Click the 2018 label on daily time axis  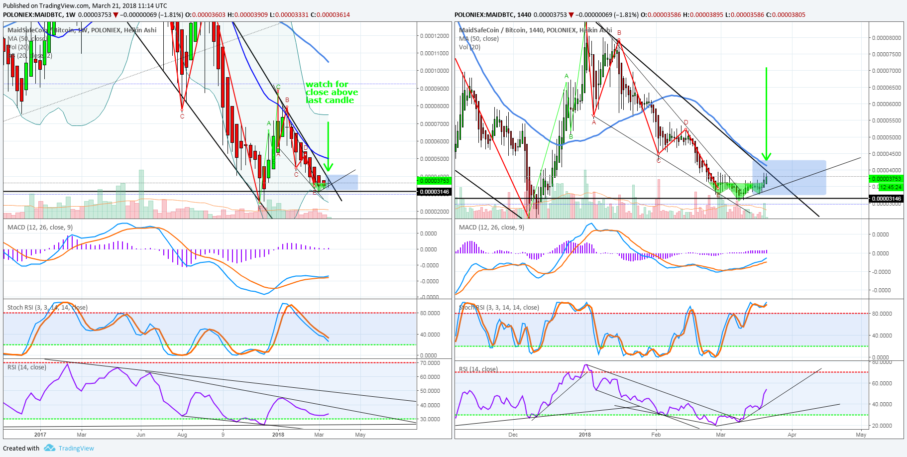[x=585, y=435]
